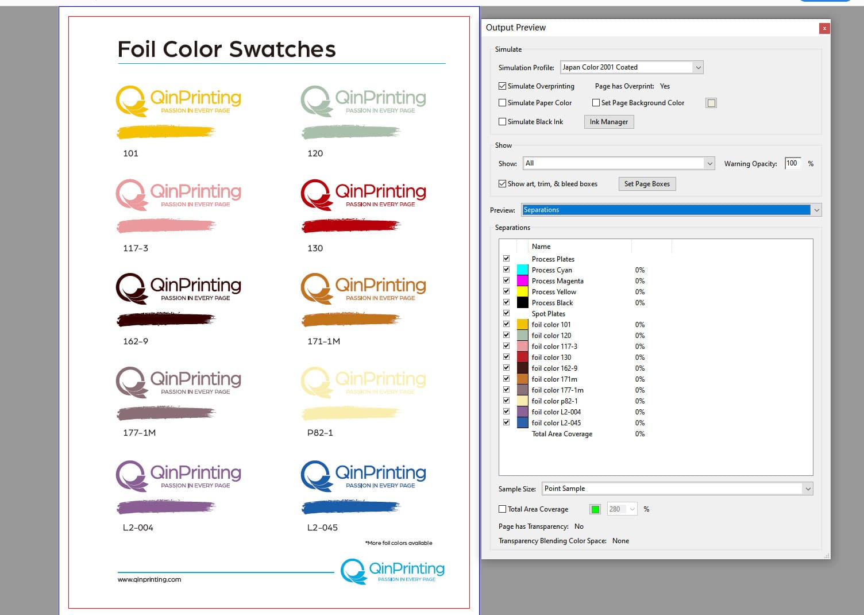864x615 pixels.
Task: Toggle Show art, trim, & bleed boxes
Action: 503,184
